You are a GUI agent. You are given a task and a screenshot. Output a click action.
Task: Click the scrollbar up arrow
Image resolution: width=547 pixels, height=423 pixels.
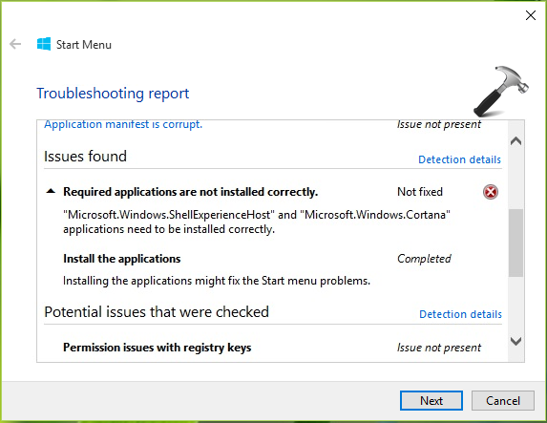(x=515, y=141)
